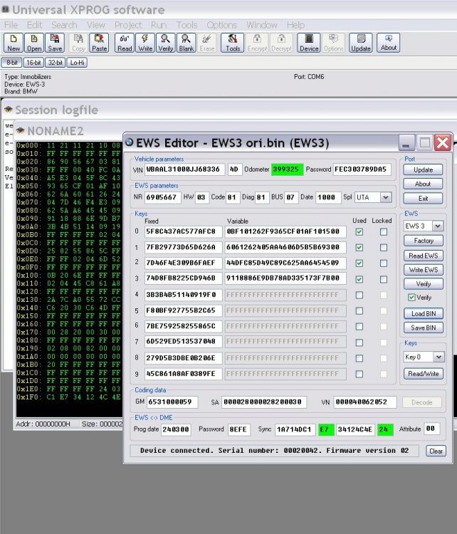Click the Read EWS button
The image size is (457, 534).
click(424, 256)
